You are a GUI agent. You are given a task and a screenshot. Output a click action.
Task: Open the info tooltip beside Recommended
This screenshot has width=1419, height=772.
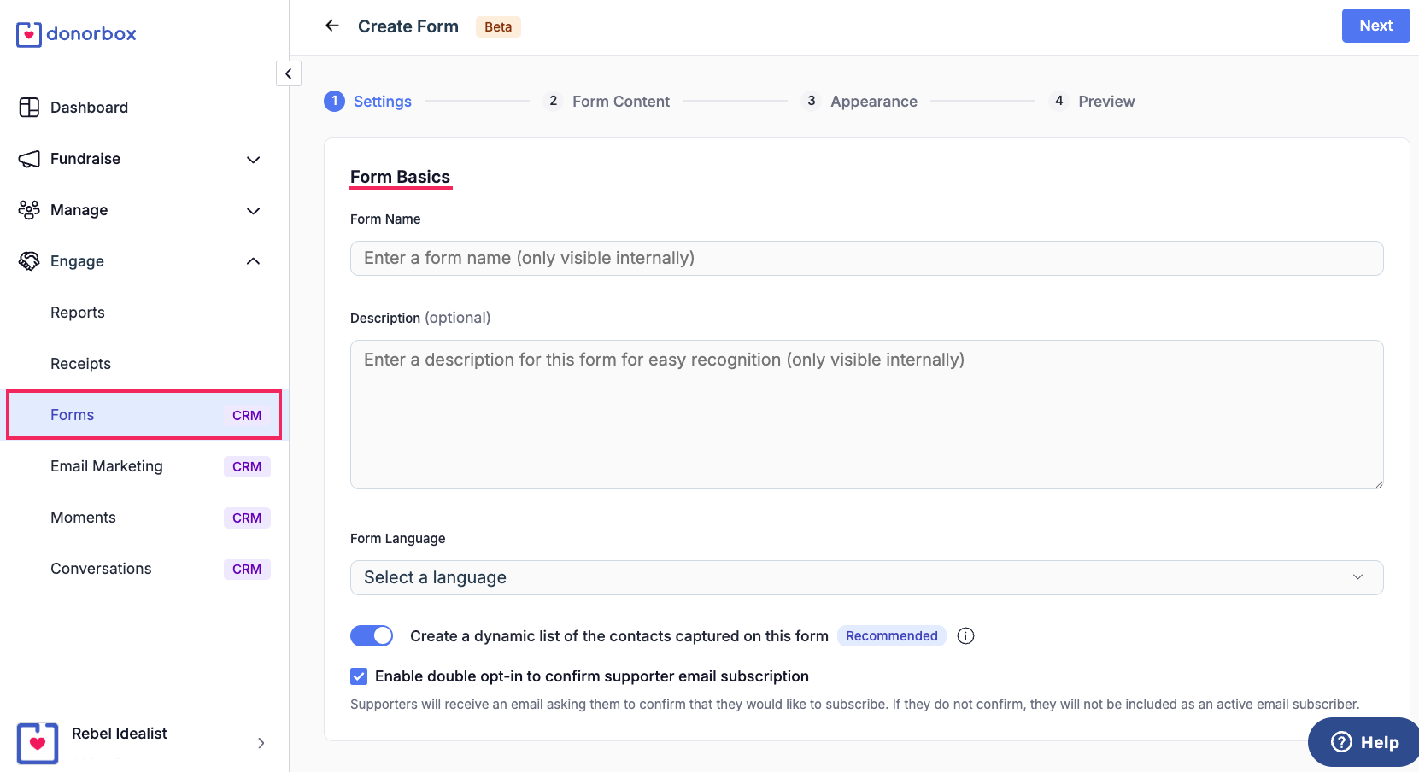coord(965,636)
